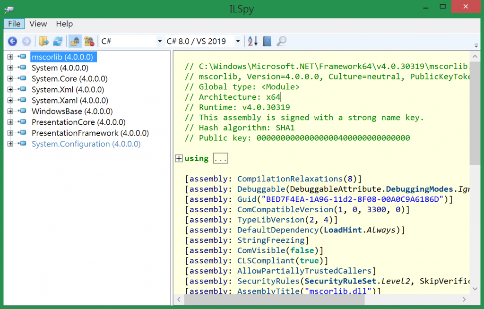Open the toolbar overflow arrow
484x309 pixels.
(x=476, y=46)
